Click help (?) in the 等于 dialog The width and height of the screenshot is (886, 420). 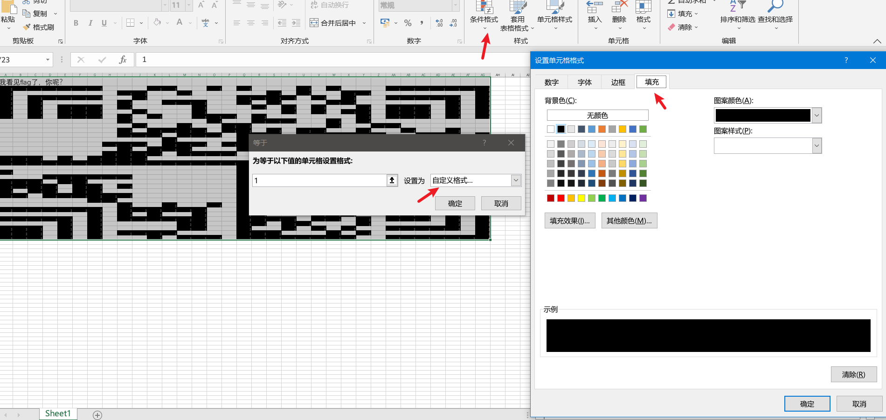click(x=484, y=143)
